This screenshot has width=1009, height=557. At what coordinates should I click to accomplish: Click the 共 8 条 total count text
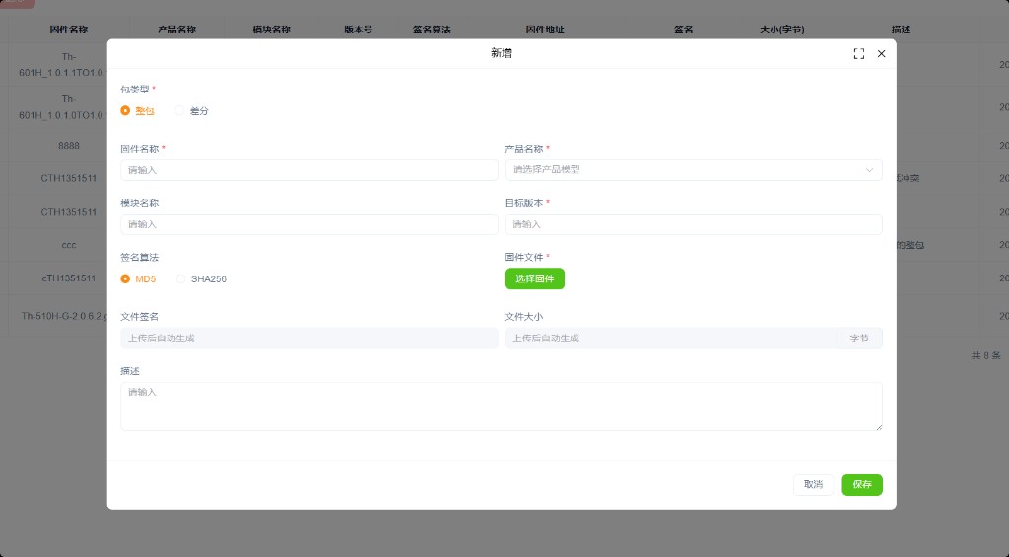(985, 355)
